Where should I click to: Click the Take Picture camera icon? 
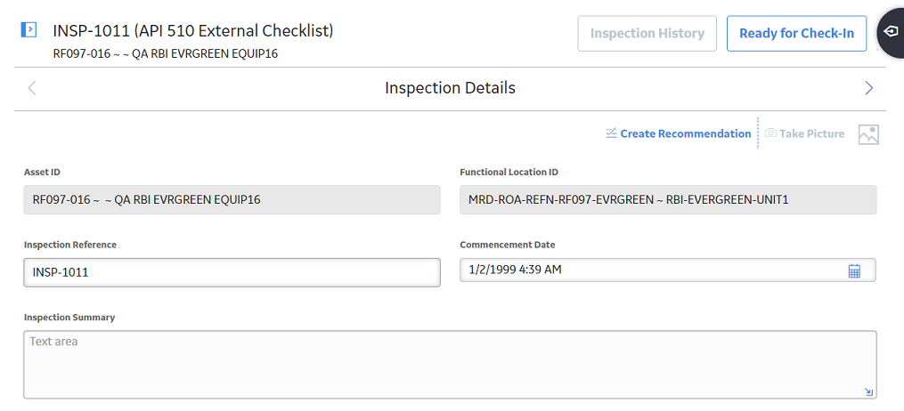pos(770,133)
